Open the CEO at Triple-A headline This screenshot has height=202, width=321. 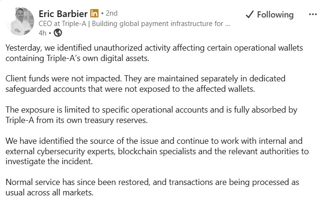(135, 24)
